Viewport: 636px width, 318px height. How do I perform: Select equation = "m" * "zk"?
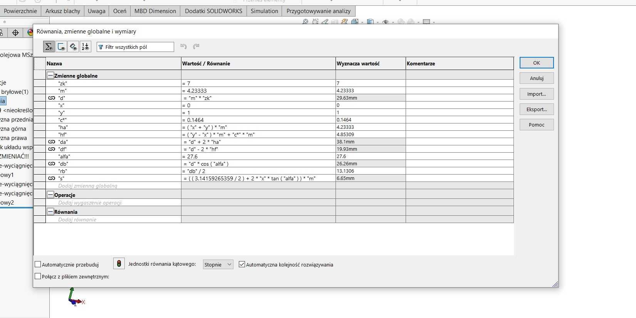click(258, 98)
